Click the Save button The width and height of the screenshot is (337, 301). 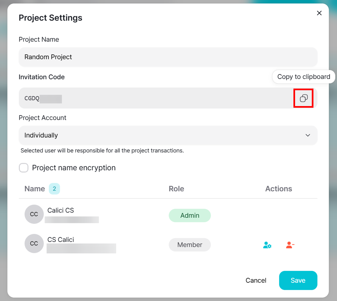click(298, 280)
